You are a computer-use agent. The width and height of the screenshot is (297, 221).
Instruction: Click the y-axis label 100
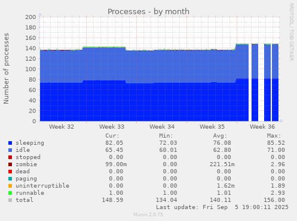click(x=30, y=69)
